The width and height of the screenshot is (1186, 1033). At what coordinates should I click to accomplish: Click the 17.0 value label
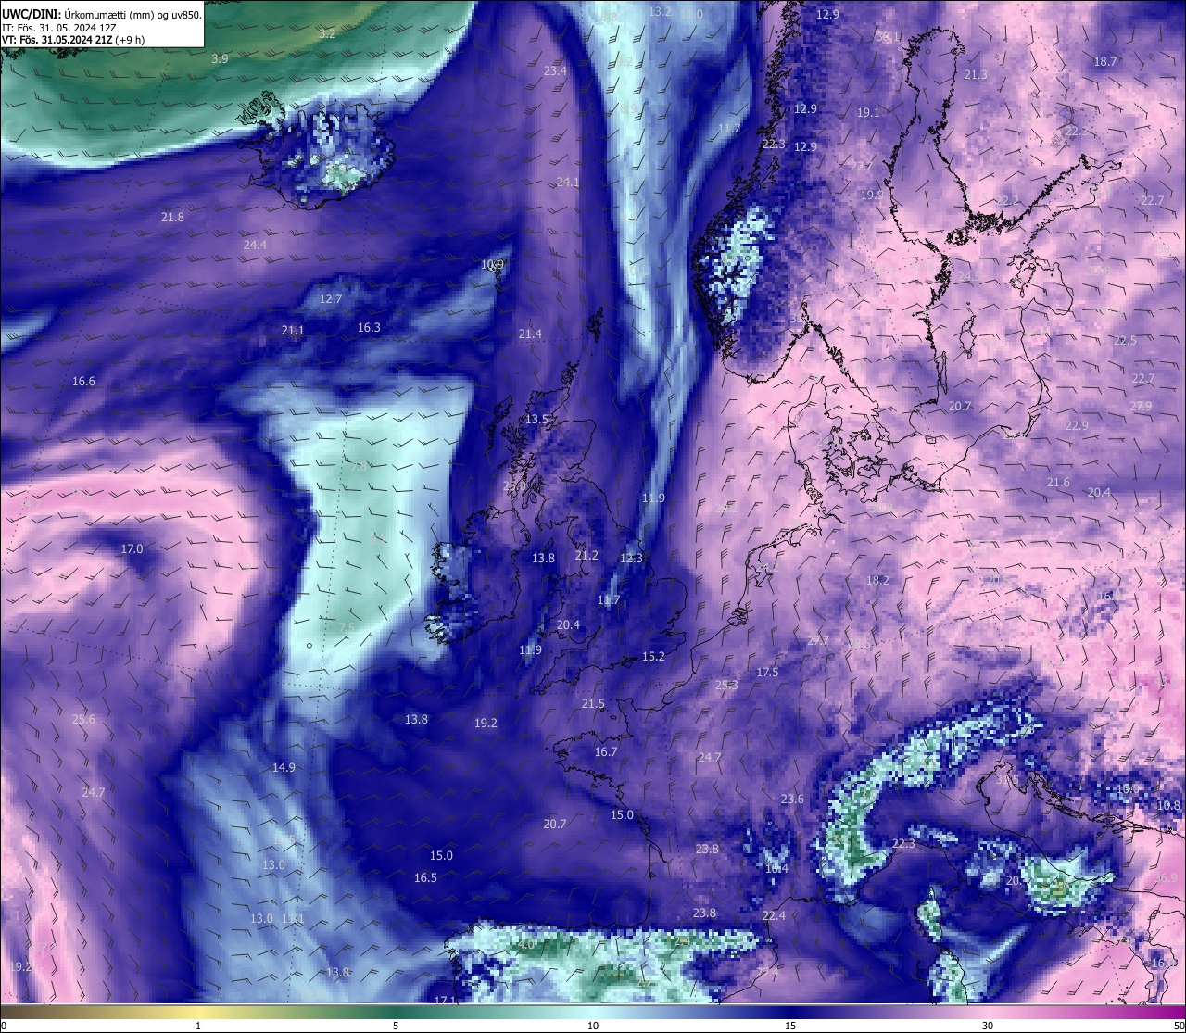point(132,548)
